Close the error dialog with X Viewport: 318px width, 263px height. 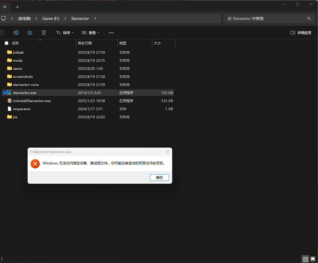(x=168, y=152)
